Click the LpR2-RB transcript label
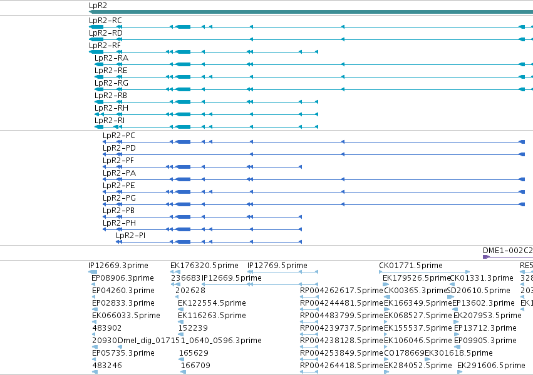 (111, 96)
